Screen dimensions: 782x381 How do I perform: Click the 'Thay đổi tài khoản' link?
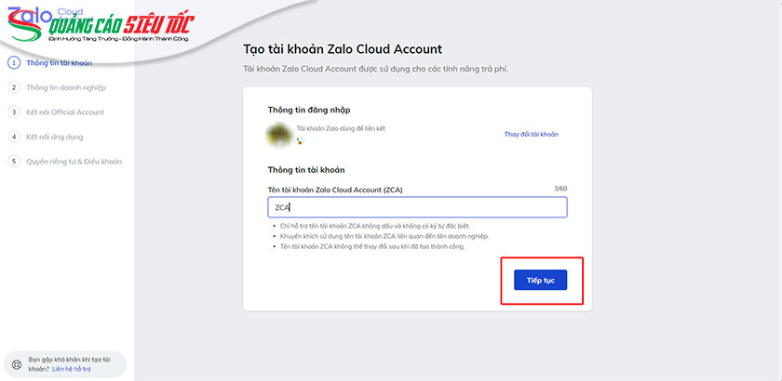531,135
